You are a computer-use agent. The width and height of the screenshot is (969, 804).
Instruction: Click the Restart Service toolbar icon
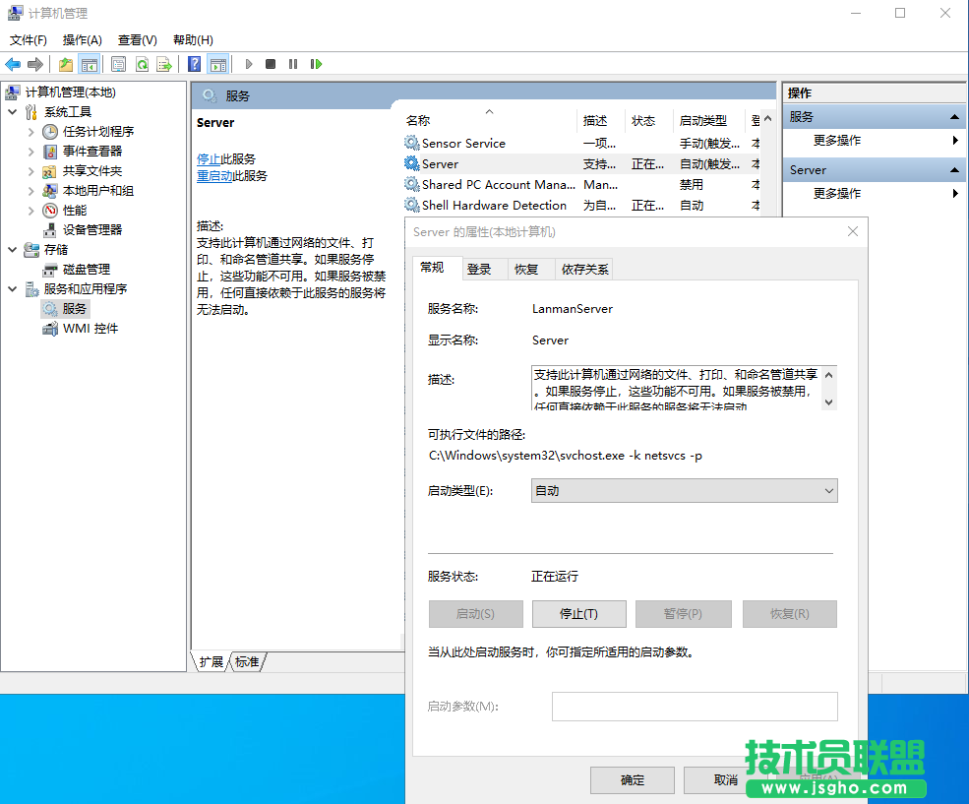tap(316, 64)
